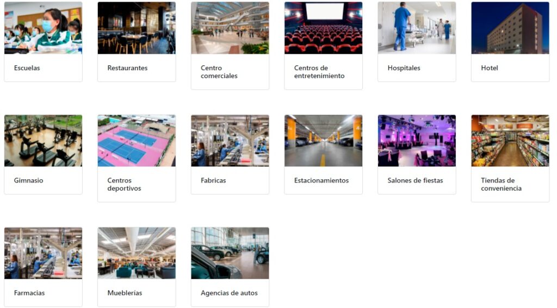Viewport: 557px width, 308px height.
Task: Click the Restaurantes card image
Action: coord(137,28)
